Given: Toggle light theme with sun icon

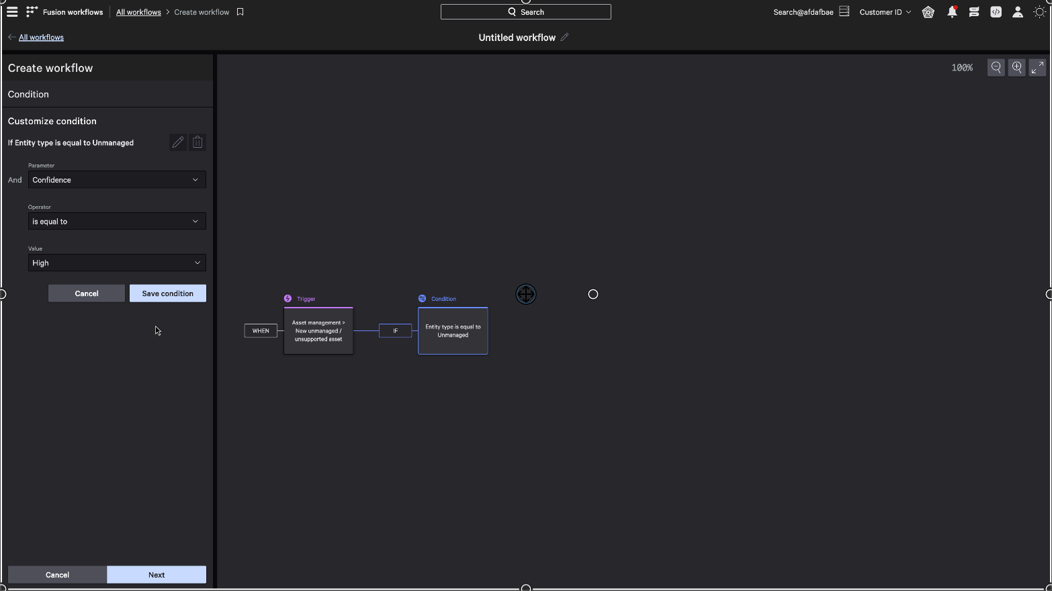Looking at the screenshot, I should coord(1040,12).
